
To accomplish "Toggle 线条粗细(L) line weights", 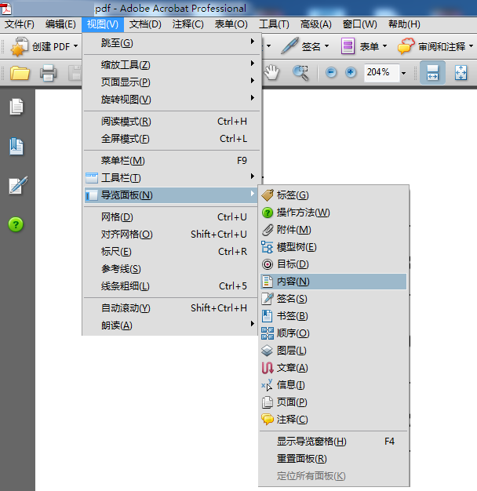I will tap(171, 286).
